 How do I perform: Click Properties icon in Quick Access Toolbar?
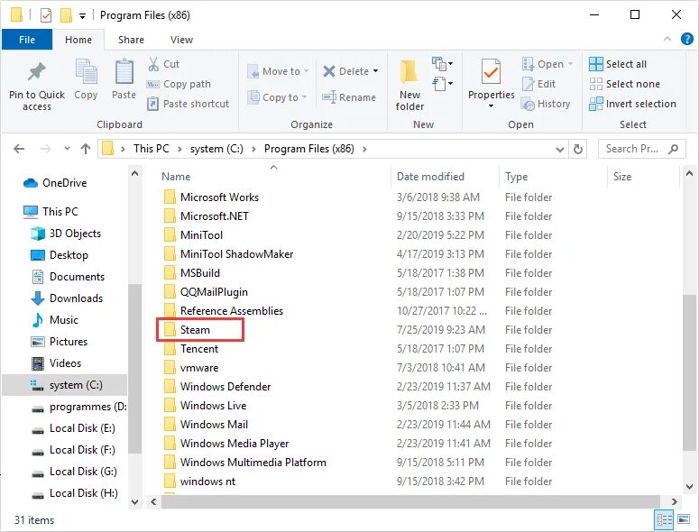(x=45, y=15)
